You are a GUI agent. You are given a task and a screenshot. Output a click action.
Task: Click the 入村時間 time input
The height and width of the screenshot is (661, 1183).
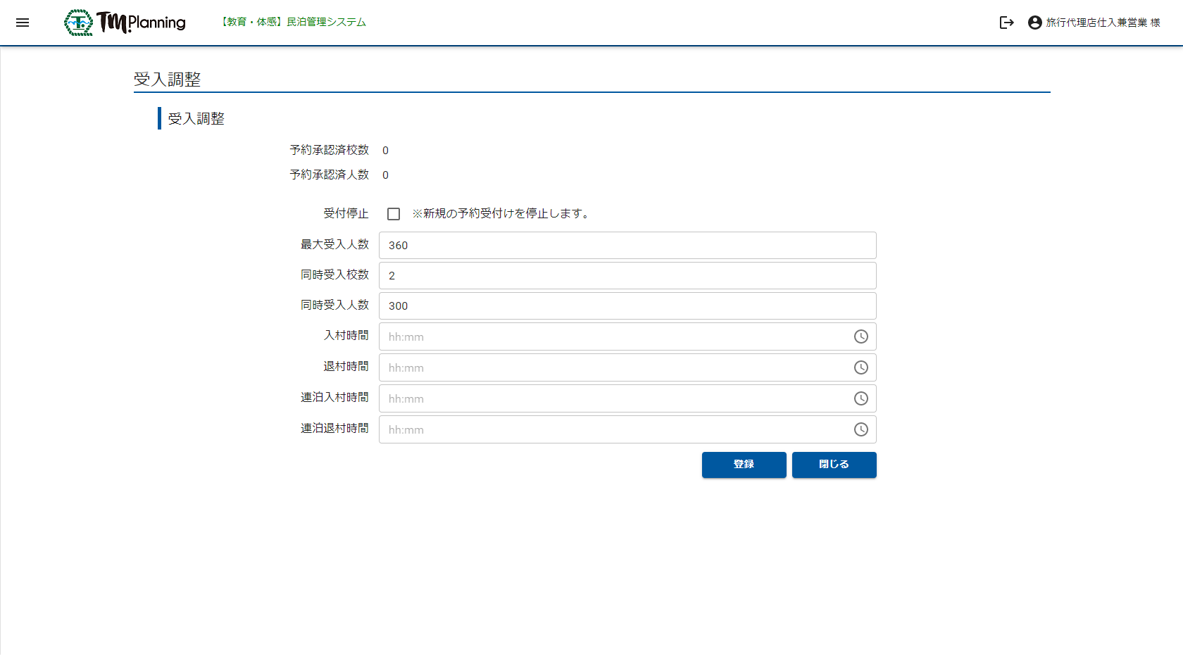[613, 336]
